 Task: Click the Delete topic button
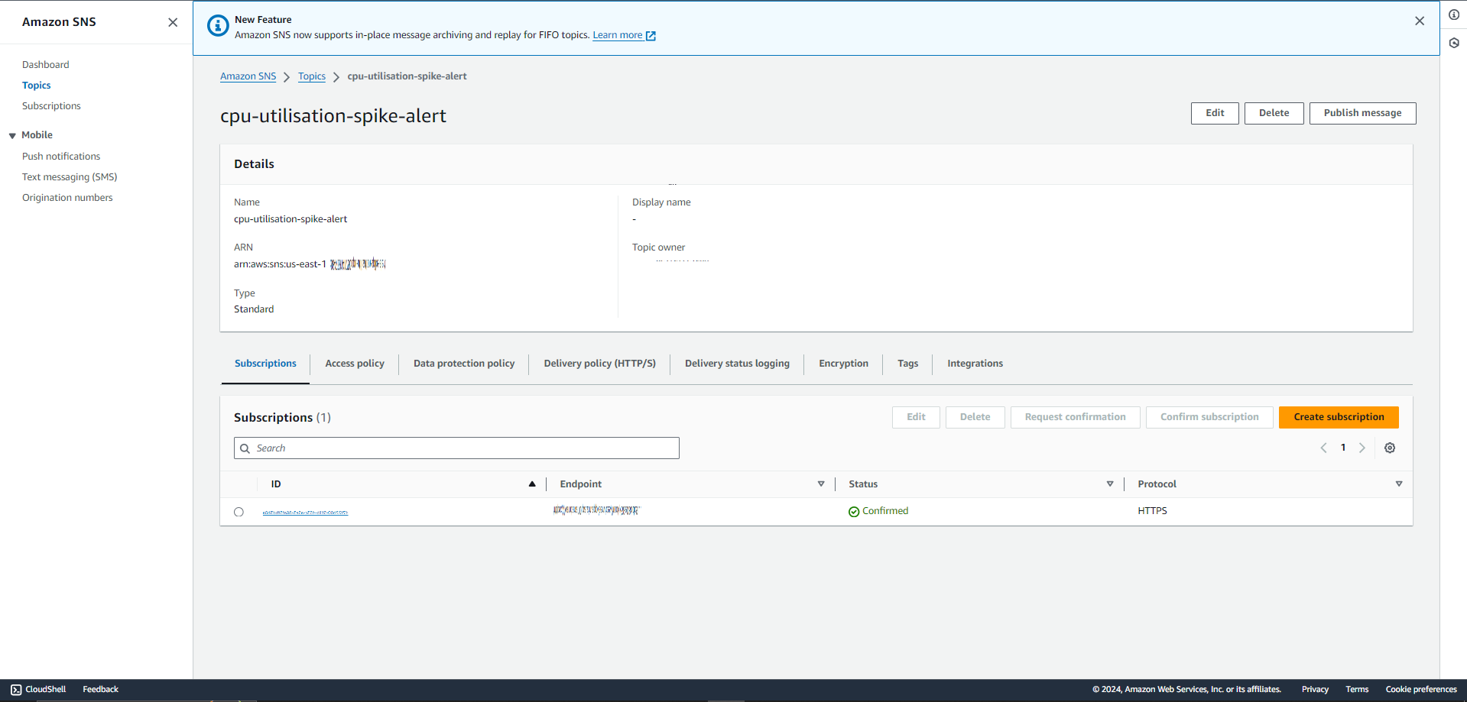tap(1274, 113)
